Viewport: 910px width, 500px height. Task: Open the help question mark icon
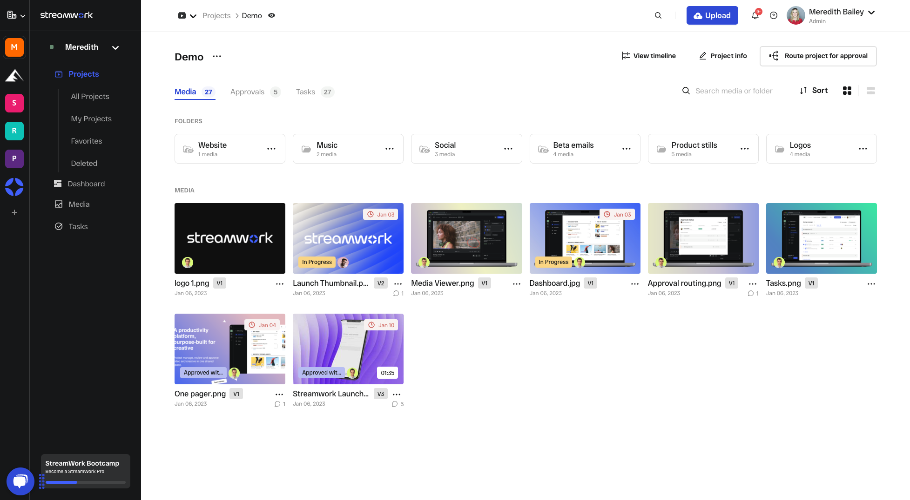[774, 15]
